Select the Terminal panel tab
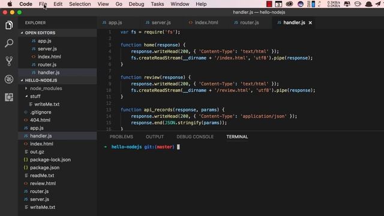Screen dimensions: 384x216 pyautogui.click(x=237, y=137)
